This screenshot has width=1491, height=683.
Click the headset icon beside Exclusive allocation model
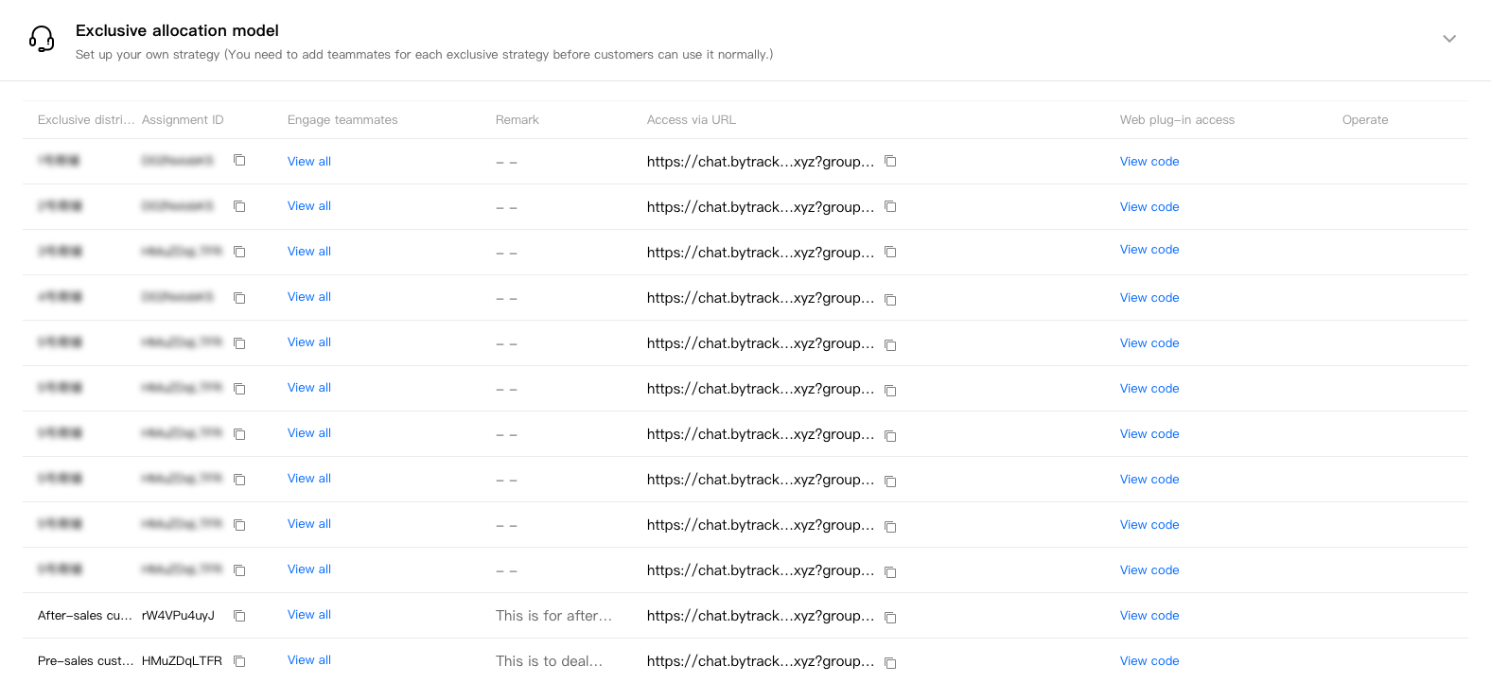tap(42, 39)
